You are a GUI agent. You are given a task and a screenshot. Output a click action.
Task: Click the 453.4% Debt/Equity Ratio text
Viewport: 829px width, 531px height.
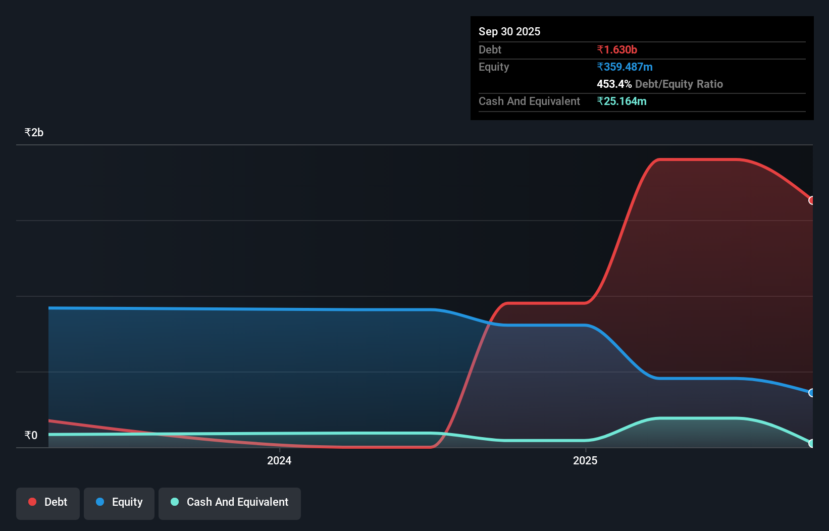tap(660, 84)
